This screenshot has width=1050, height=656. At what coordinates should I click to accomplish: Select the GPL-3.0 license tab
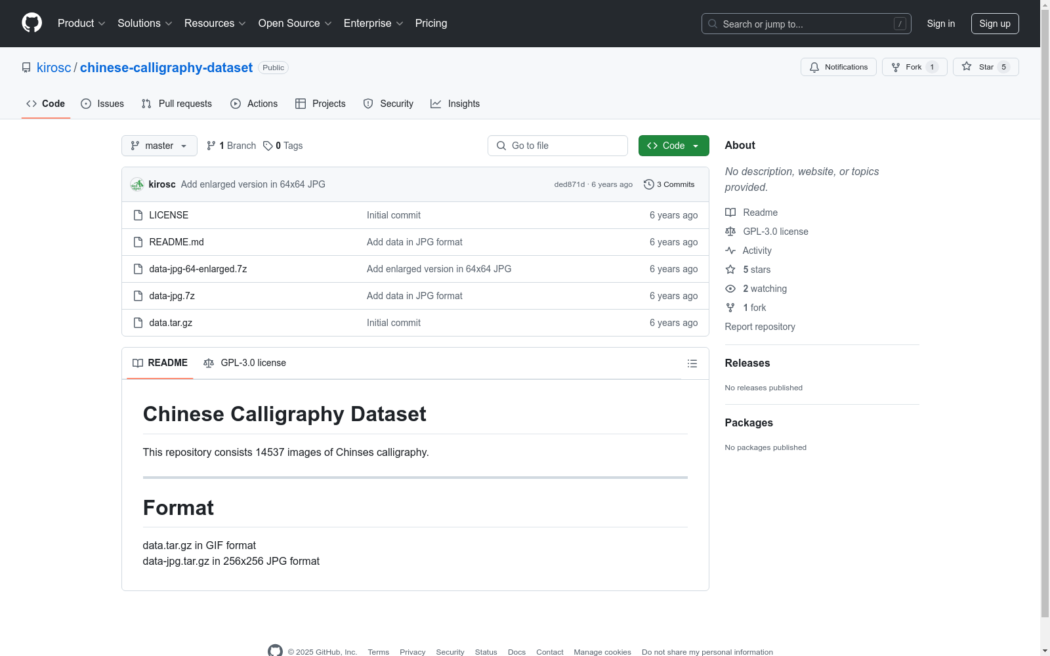point(245,363)
